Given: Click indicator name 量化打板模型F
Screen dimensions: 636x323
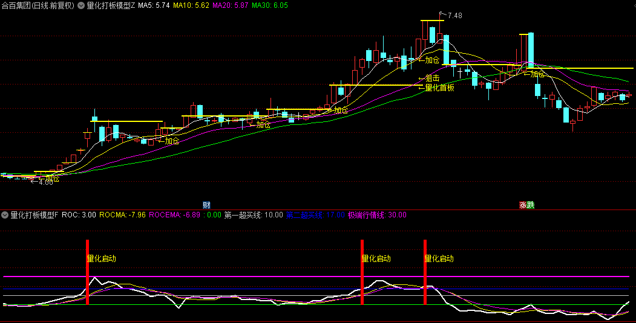Looking at the screenshot, I should point(34,215).
